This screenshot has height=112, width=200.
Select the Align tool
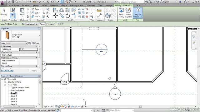[x=55, y=10]
